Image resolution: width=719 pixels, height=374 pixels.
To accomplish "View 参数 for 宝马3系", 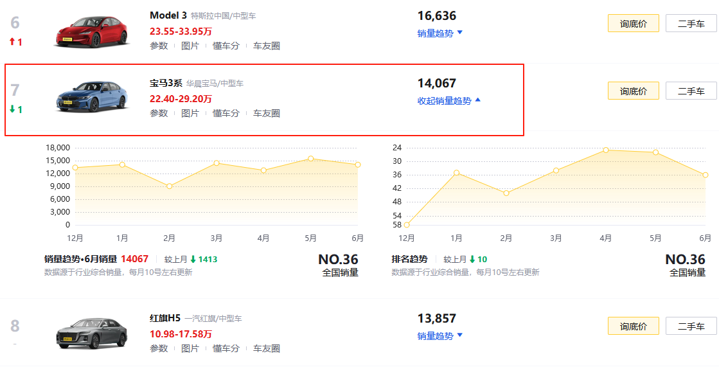I will [159, 113].
